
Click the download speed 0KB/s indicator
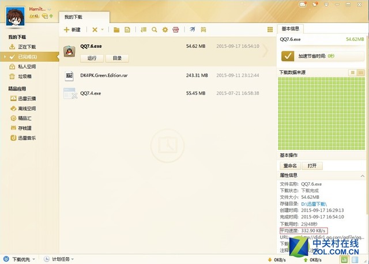[277, 260]
